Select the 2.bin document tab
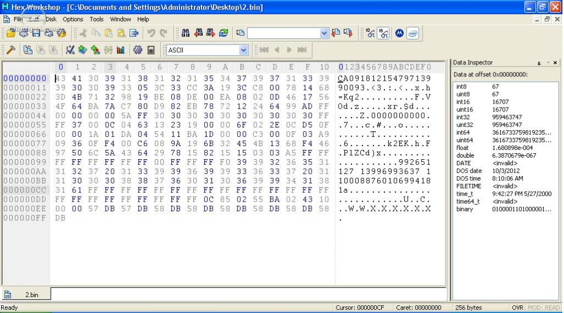The width and height of the screenshot is (564, 313). [26, 295]
